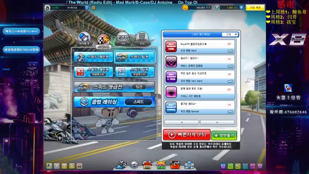Start quick match with 빠른시작 (F5)
309x174 pixels.
coord(187,135)
